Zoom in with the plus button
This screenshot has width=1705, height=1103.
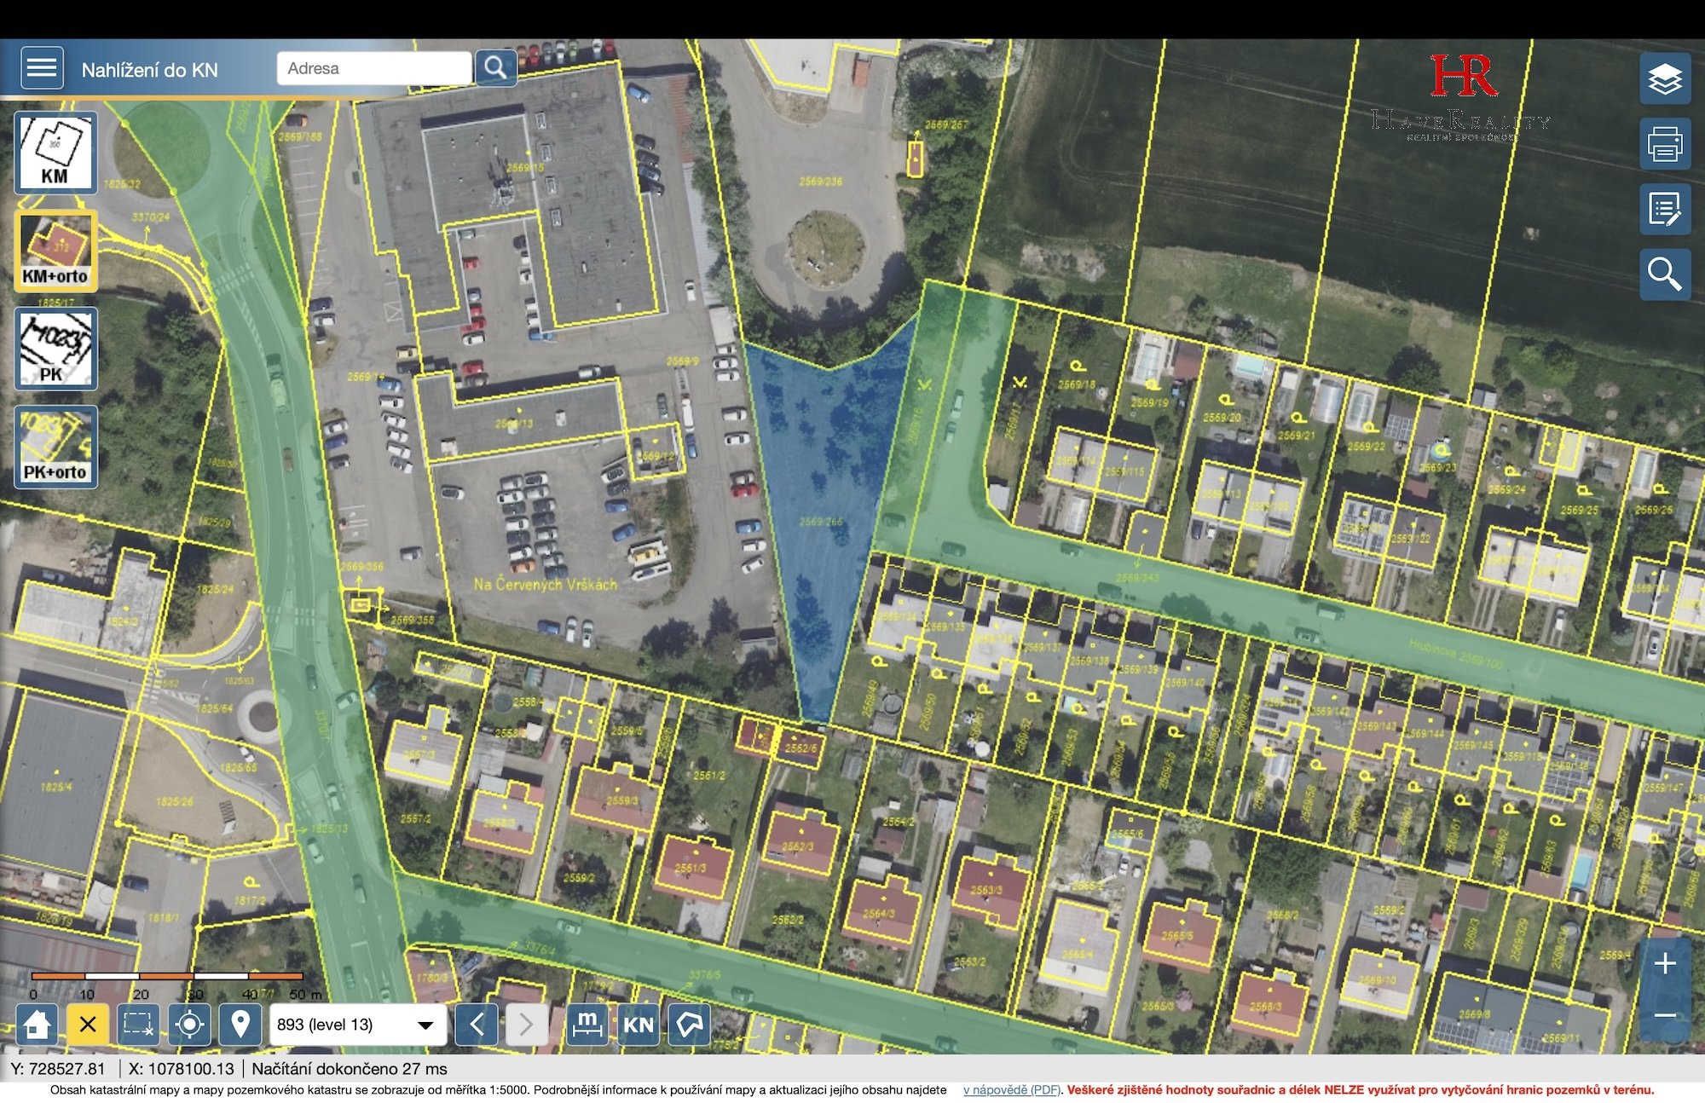(x=1664, y=964)
